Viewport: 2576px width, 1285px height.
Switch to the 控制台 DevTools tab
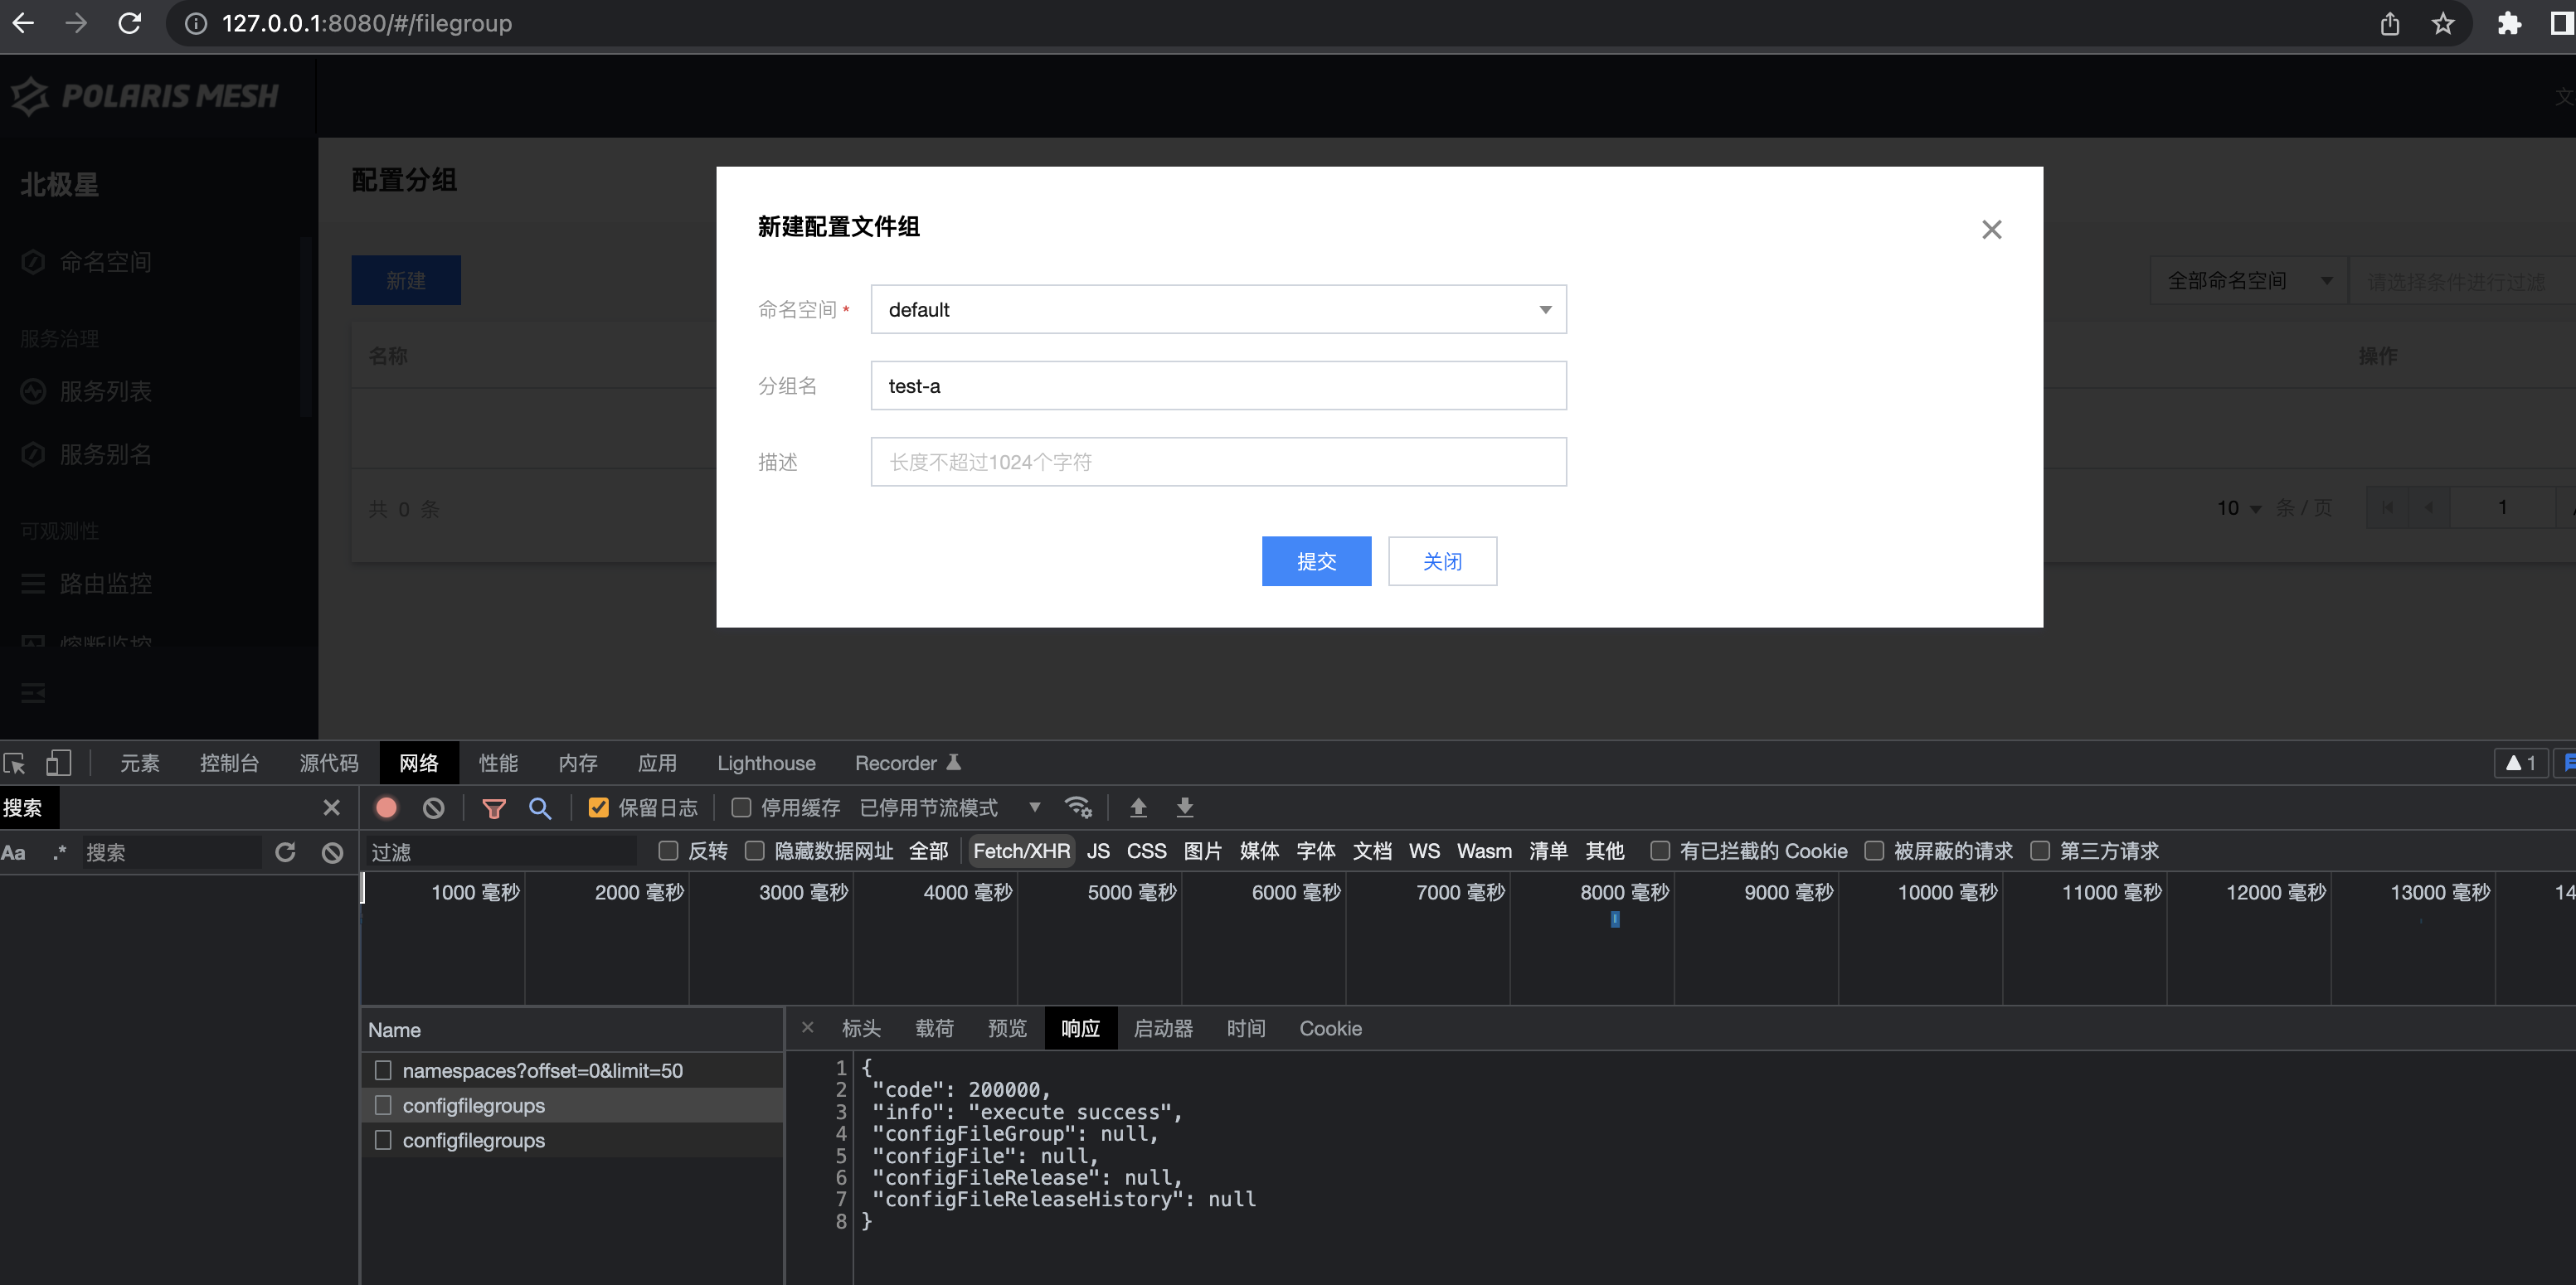229,764
